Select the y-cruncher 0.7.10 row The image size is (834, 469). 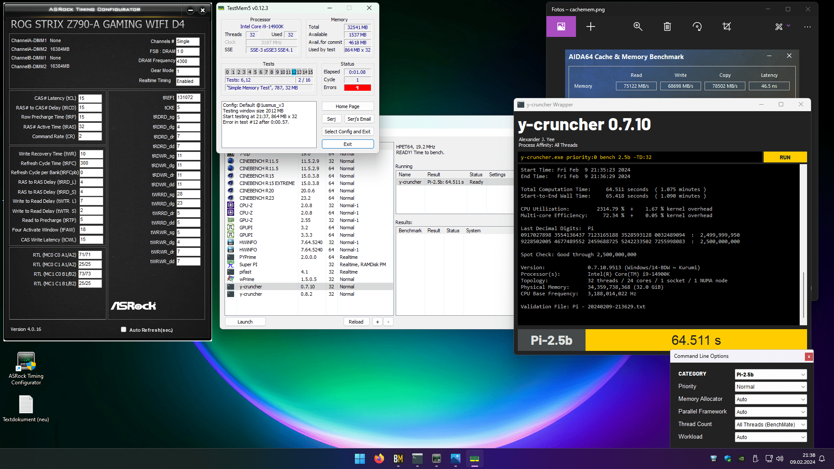click(309, 287)
